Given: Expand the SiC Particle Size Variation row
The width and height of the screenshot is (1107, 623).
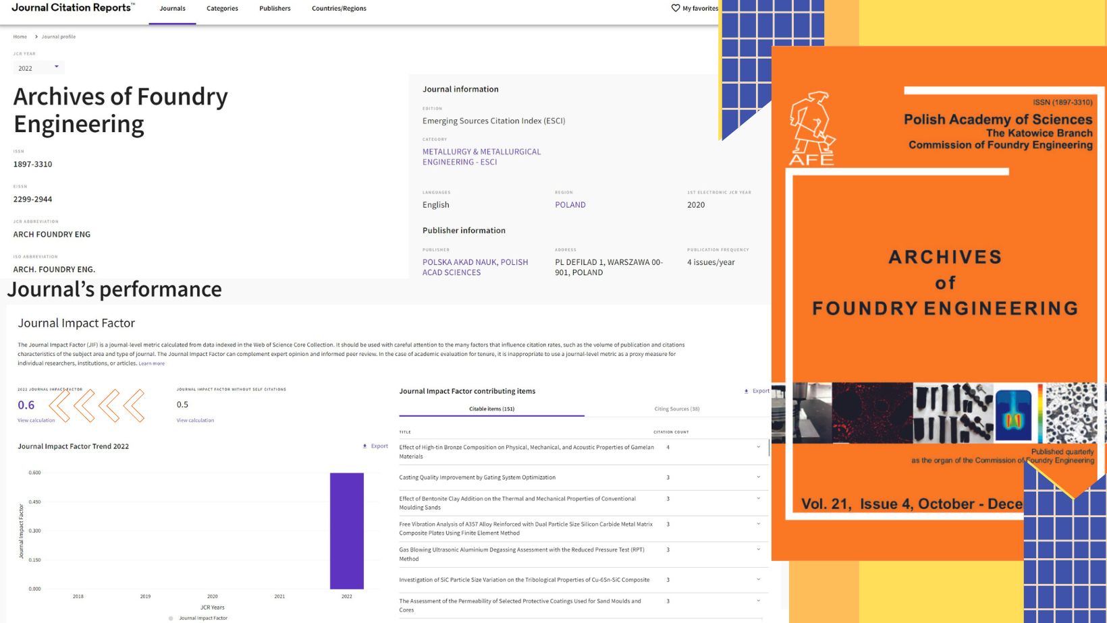Looking at the screenshot, I should coord(759,580).
